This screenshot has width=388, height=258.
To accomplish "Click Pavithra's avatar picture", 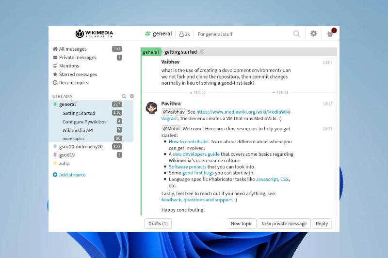I will pyautogui.click(x=151, y=108).
